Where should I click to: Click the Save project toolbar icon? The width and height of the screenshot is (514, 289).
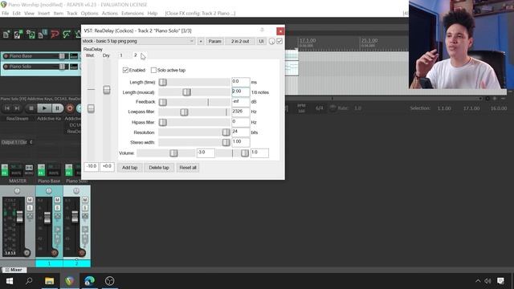point(31,34)
